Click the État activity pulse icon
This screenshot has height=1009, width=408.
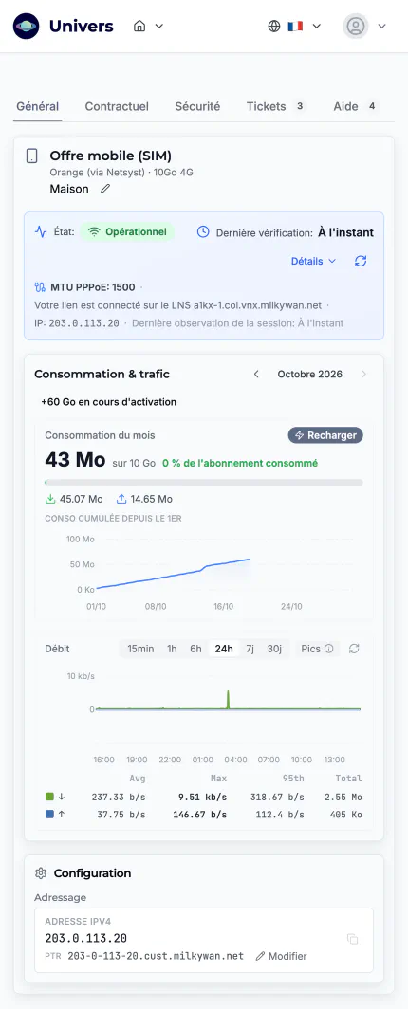click(41, 231)
